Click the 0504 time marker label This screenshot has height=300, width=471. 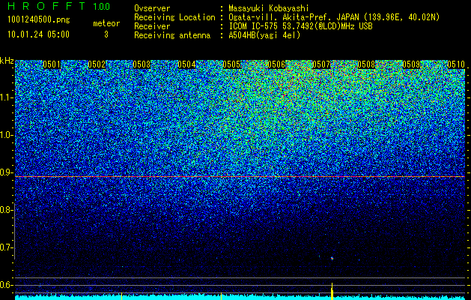pyautogui.click(x=186, y=64)
